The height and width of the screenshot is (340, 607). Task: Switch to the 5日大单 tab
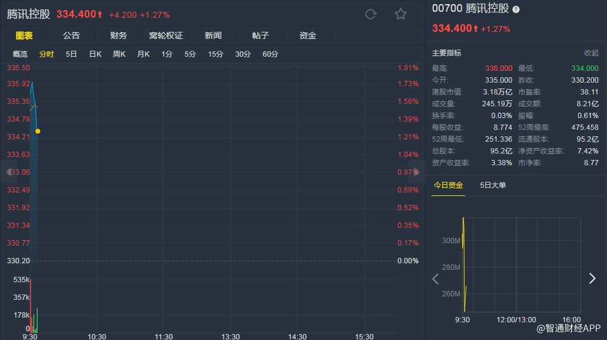click(x=493, y=185)
